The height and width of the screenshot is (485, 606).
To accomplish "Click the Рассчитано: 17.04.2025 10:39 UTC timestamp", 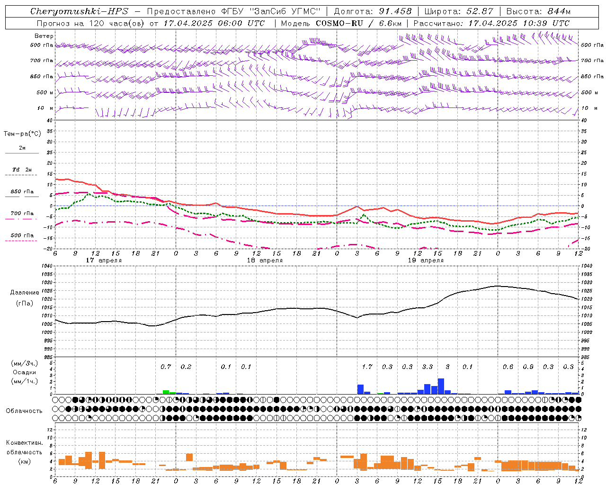I will point(491,23).
